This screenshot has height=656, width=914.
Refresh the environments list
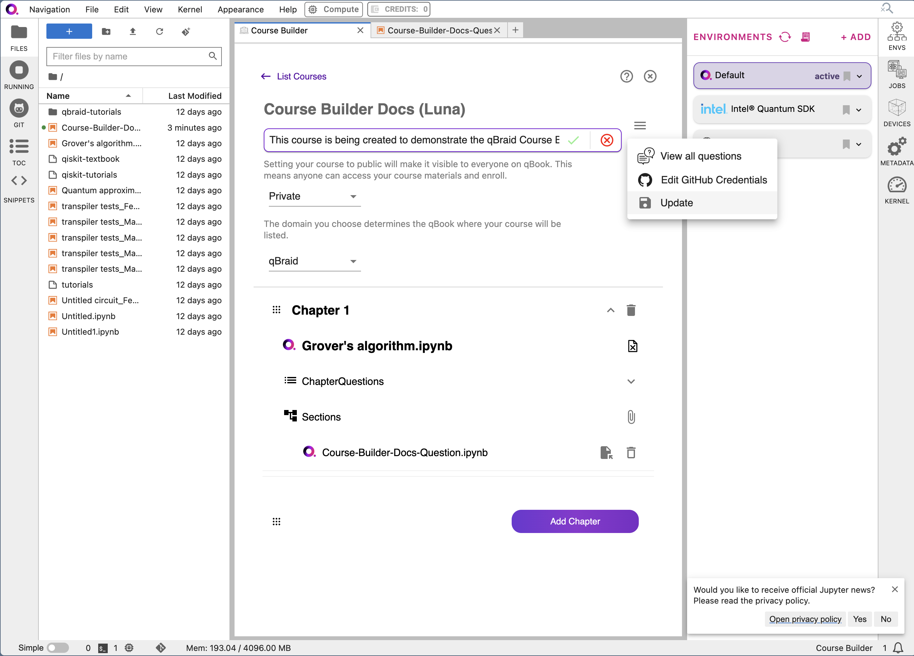[785, 37]
